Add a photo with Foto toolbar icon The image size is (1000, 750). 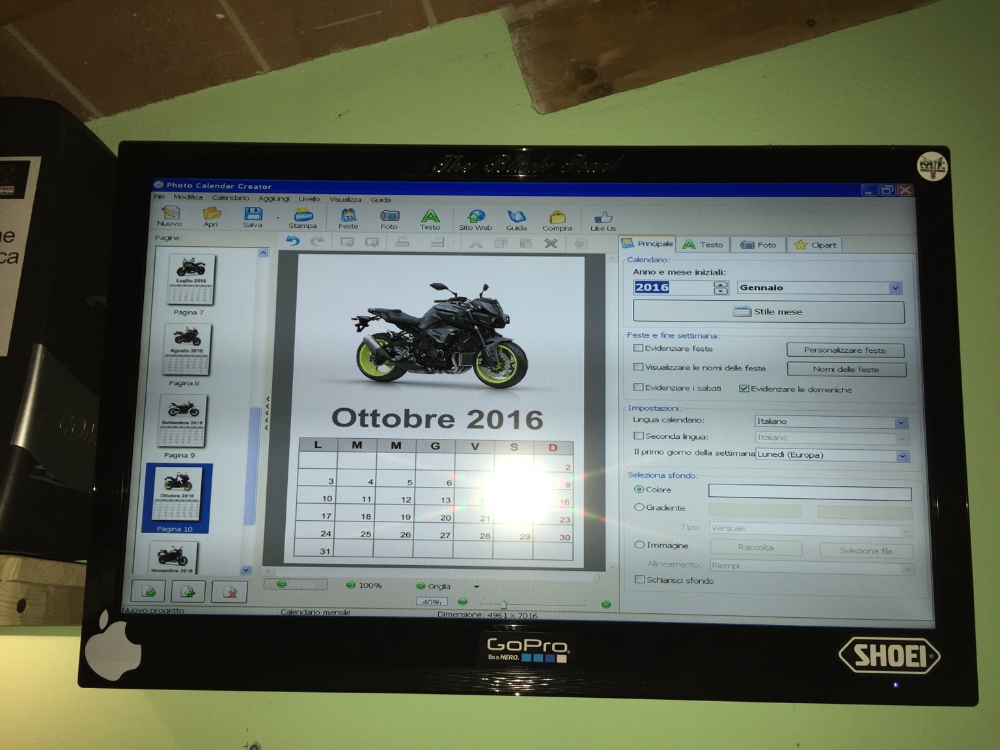click(x=389, y=219)
